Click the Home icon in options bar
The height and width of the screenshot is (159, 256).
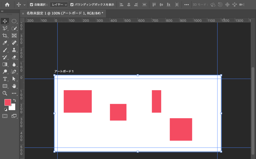(7, 4)
